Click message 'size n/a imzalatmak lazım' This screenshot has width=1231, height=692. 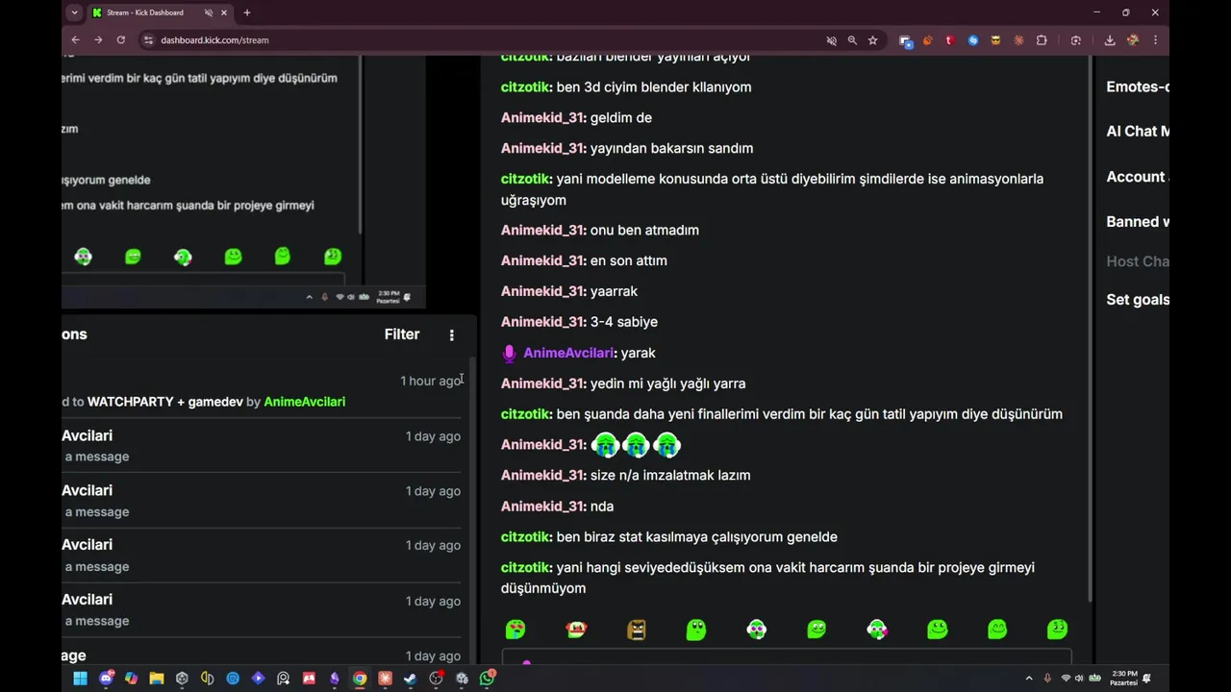tap(670, 476)
